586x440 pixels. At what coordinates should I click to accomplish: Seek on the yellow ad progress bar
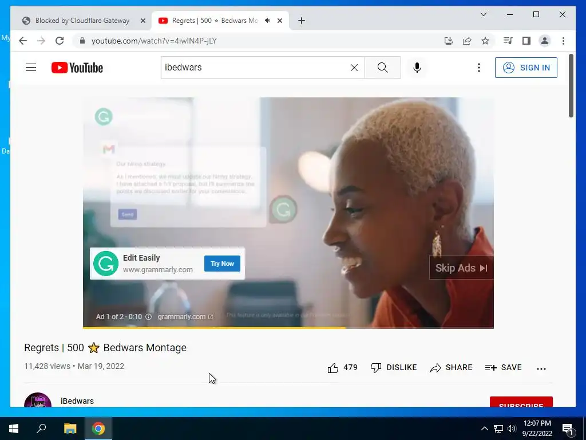click(x=288, y=328)
